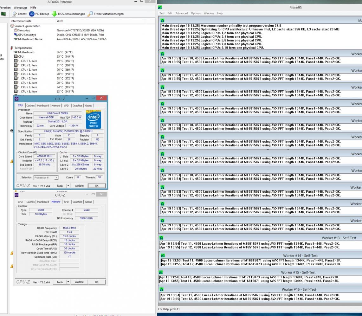The image size is (362, 316).
Task: Switch to Caches tab in upper CPU-Z window
Action: coord(31,106)
